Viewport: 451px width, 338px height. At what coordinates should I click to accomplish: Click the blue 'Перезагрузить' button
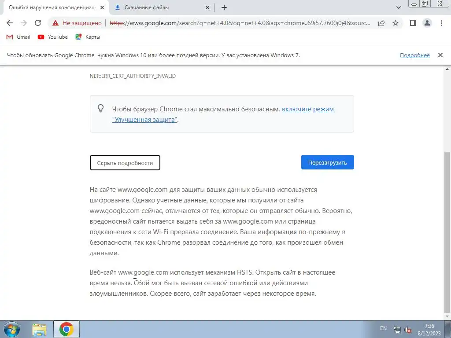[327, 162]
